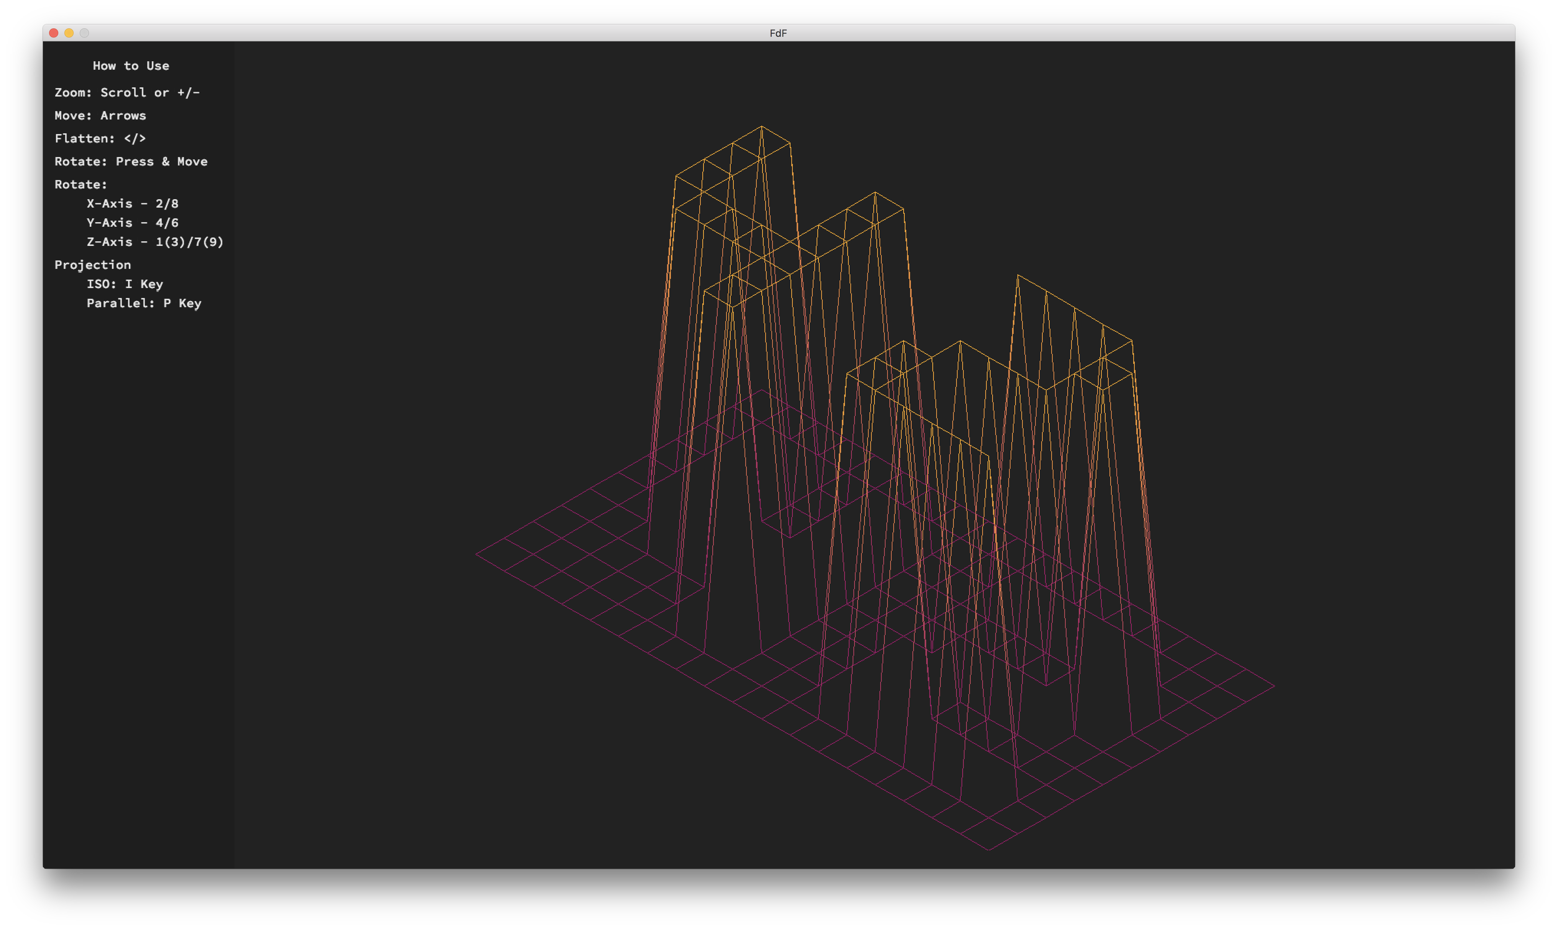Viewport: 1558px width, 930px height.
Task: Click the highest orange wireframe peak
Action: [x=761, y=126]
